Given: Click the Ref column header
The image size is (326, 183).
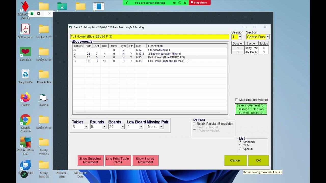Looking at the screenshot, I should click(141, 46).
